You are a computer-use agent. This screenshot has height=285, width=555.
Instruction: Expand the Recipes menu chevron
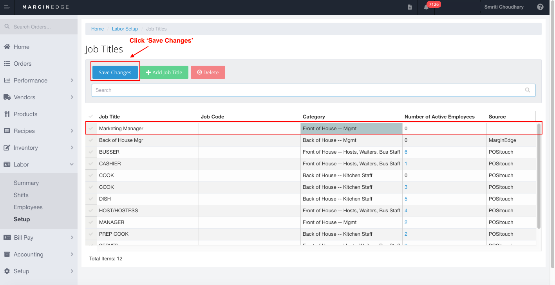[72, 131]
